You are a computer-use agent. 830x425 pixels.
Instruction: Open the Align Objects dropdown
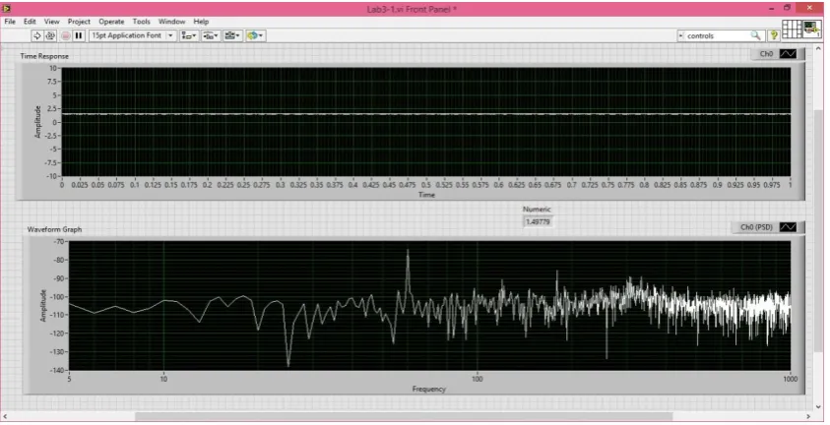pyautogui.click(x=188, y=36)
